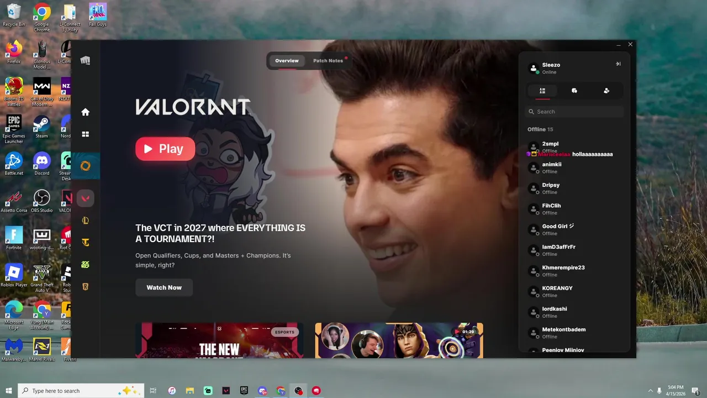The image size is (707, 398).
Task: Click the Windows Start button
Action: coord(9,391)
